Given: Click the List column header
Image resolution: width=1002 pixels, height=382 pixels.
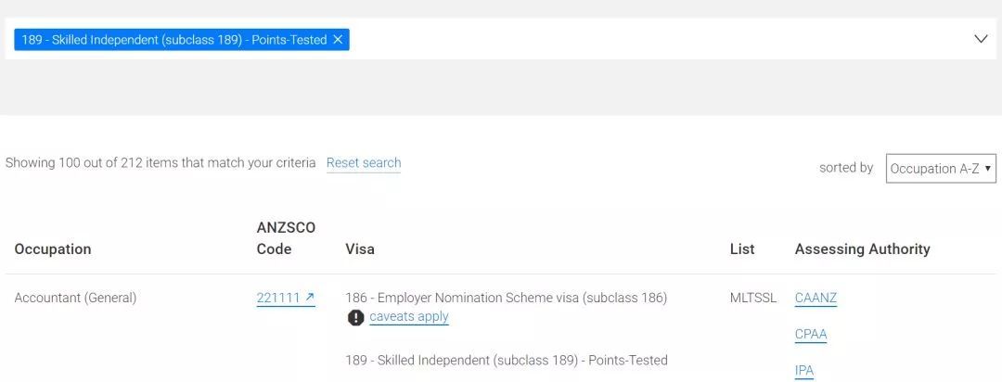Looking at the screenshot, I should click(x=742, y=248).
